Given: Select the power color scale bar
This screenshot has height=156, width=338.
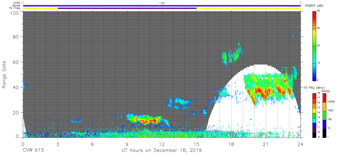Looking at the screenshot, I should click(x=315, y=46).
